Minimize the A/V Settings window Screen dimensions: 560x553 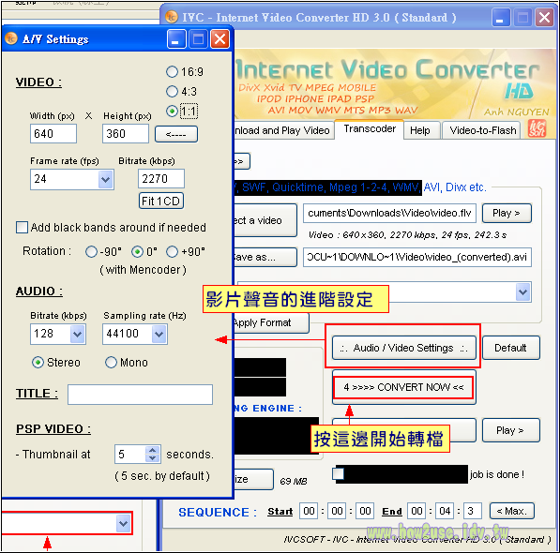click(x=176, y=38)
